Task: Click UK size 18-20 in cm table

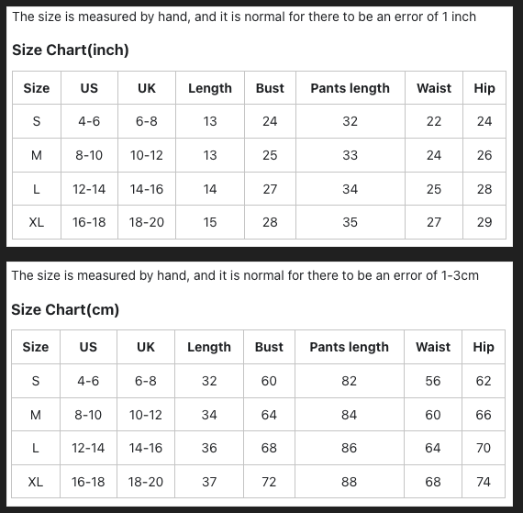Action: point(146,482)
